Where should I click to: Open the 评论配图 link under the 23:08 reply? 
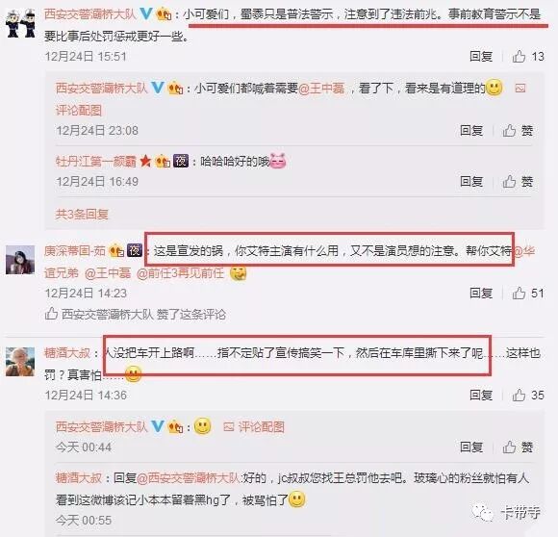[79, 111]
